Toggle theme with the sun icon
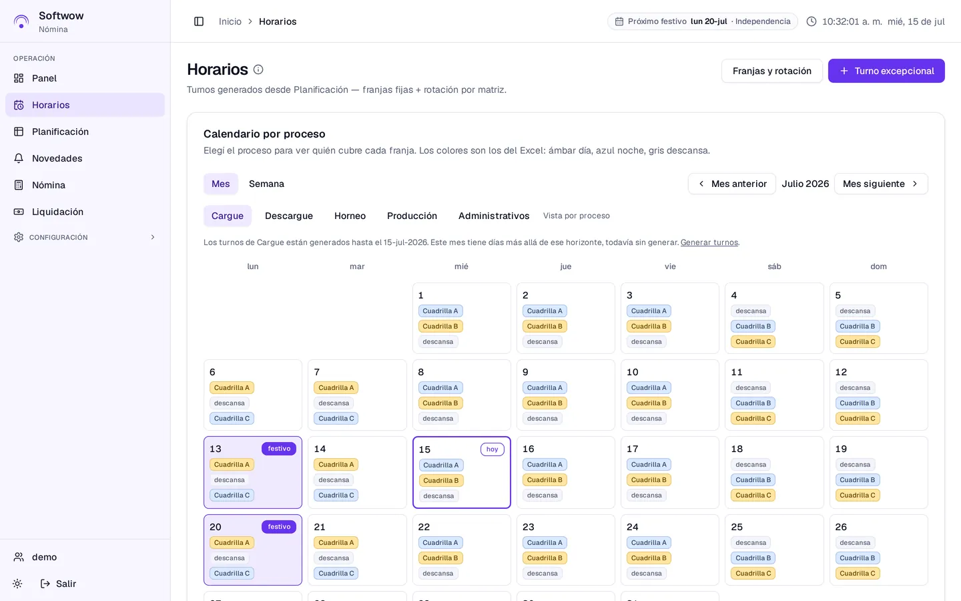Screen dimensions: 961x601 click(x=17, y=584)
